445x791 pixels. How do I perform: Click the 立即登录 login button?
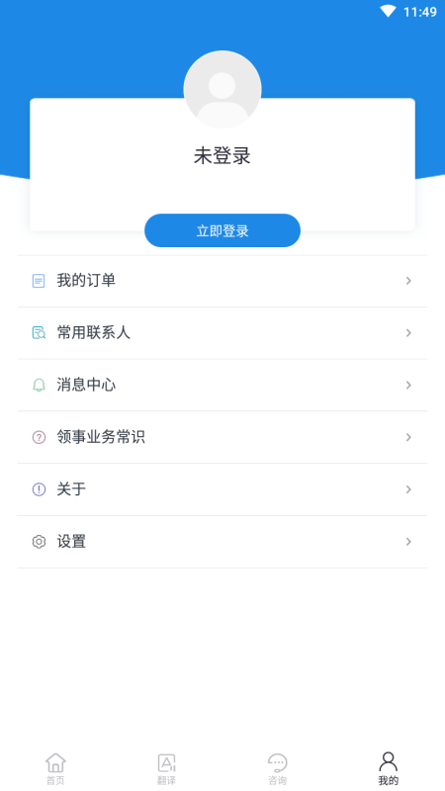click(x=222, y=230)
